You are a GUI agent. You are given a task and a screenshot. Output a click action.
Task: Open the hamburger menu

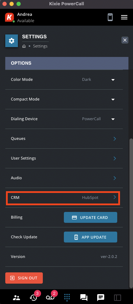pos(124,17)
